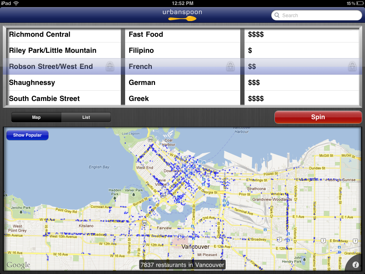Toggle the price lock on $$
Viewport: 365px width, 274px height.
click(352, 66)
